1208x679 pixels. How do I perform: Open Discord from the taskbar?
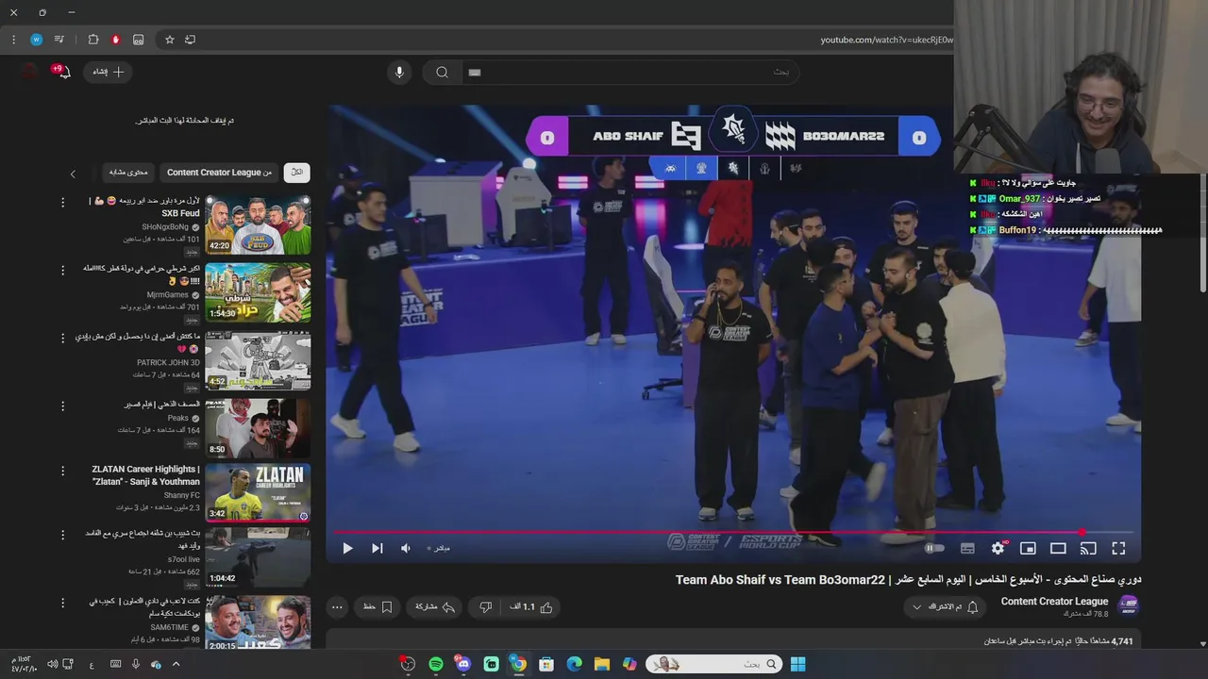pos(463,664)
